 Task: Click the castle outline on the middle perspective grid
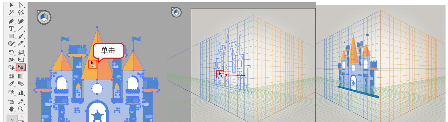coord(232,64)
